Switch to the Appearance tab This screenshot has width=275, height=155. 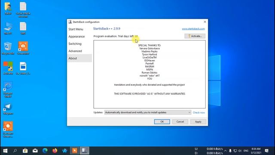(x=76, y=37)
